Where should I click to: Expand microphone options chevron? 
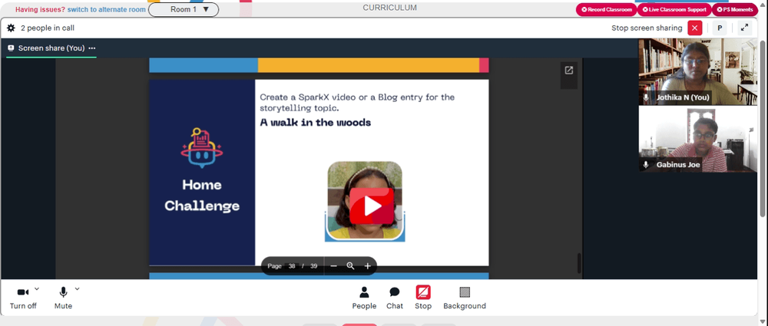click(77, 289)
